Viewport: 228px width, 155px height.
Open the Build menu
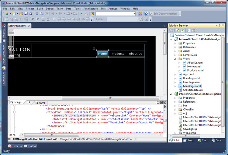[x=40, y=9]
